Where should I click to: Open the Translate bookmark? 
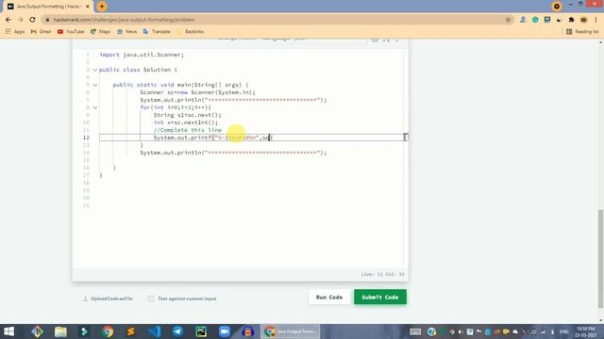pos(157,31)
